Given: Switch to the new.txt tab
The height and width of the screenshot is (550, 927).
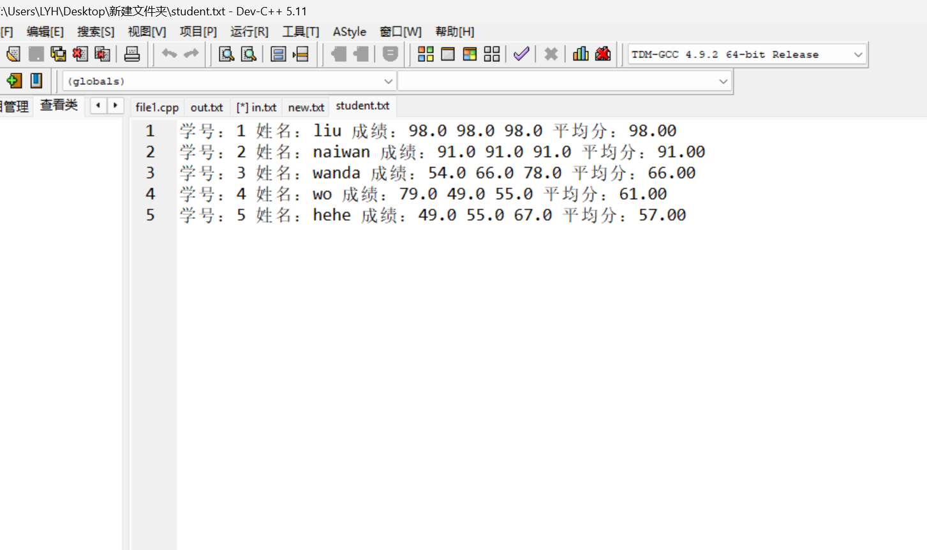Looking at the screenshot, I should [x=306, y=107].
